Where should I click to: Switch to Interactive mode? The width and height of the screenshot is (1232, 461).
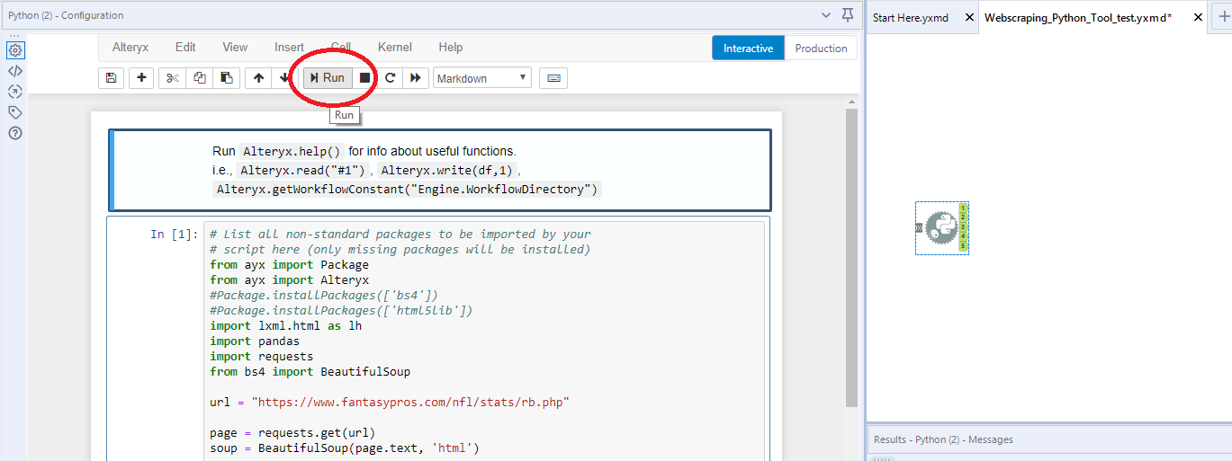coord(748,49)
